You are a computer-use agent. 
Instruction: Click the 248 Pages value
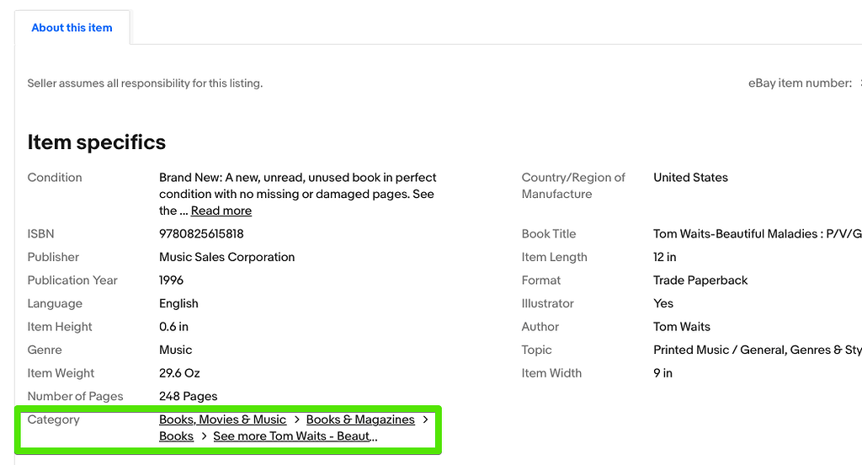[188, 396]
